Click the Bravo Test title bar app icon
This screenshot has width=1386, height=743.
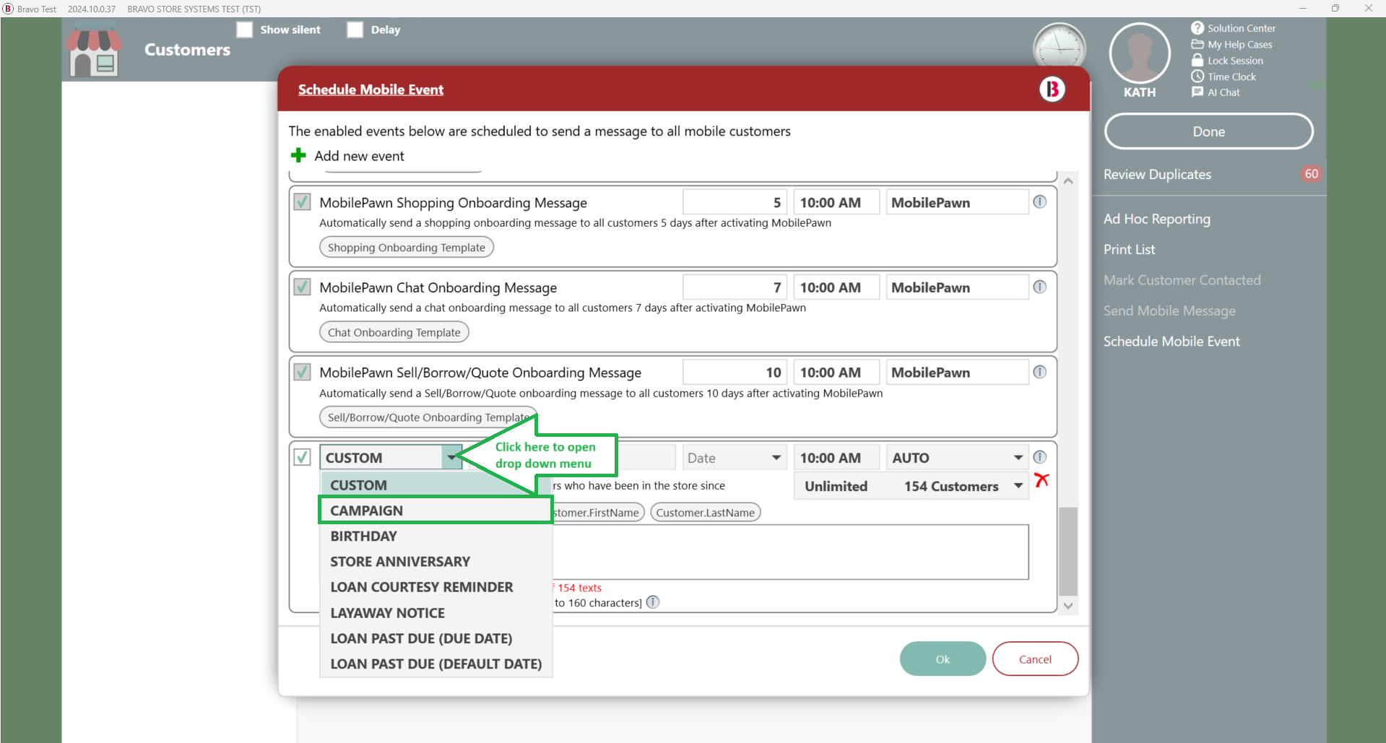pos(8,9)
